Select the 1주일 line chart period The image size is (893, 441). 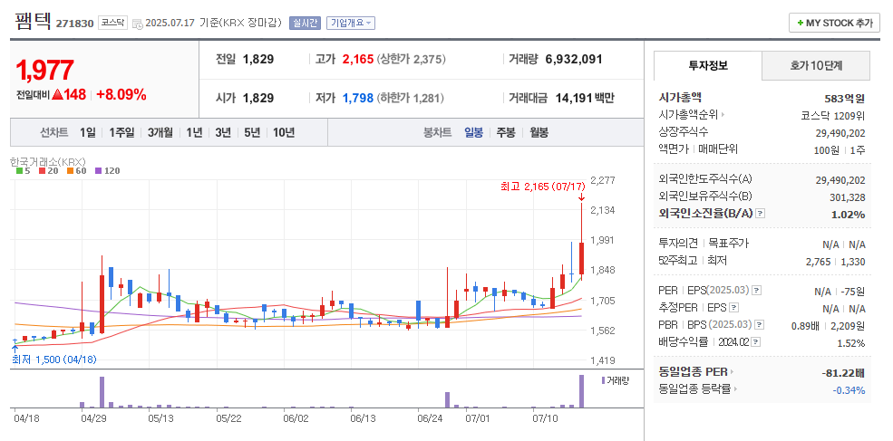pos(121,132)
